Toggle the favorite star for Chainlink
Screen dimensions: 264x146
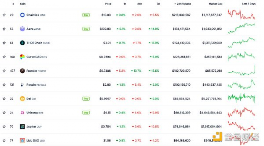(4, 15)
